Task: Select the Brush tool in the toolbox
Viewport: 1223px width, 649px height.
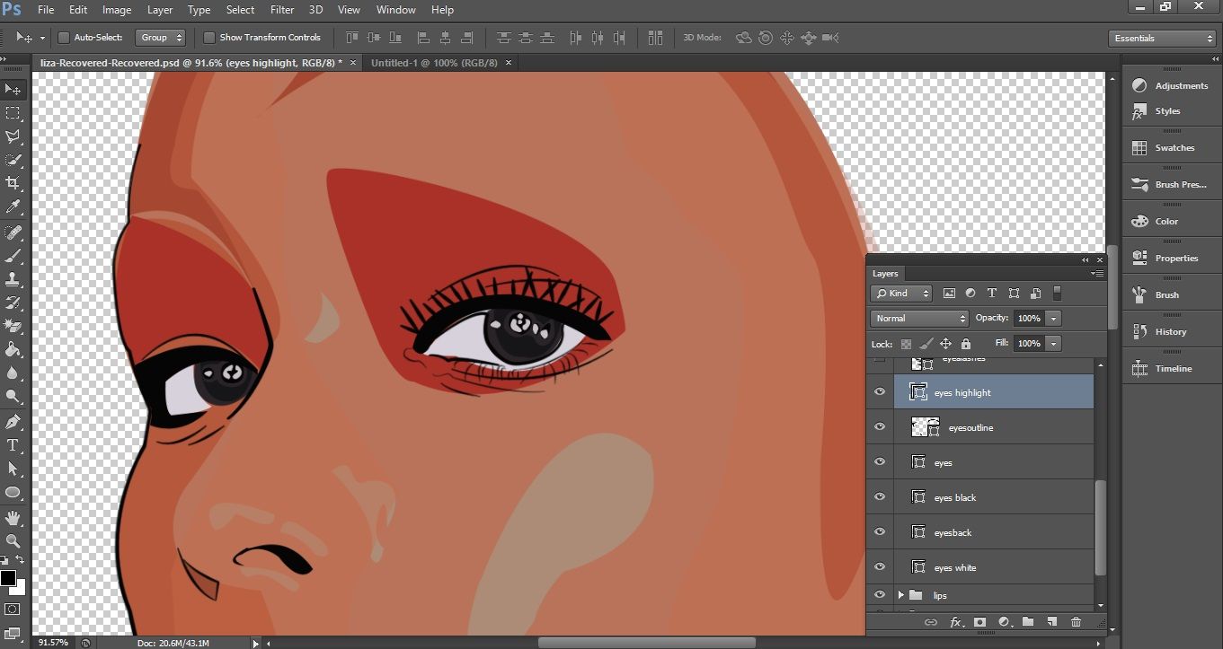Action: (13, 256)
